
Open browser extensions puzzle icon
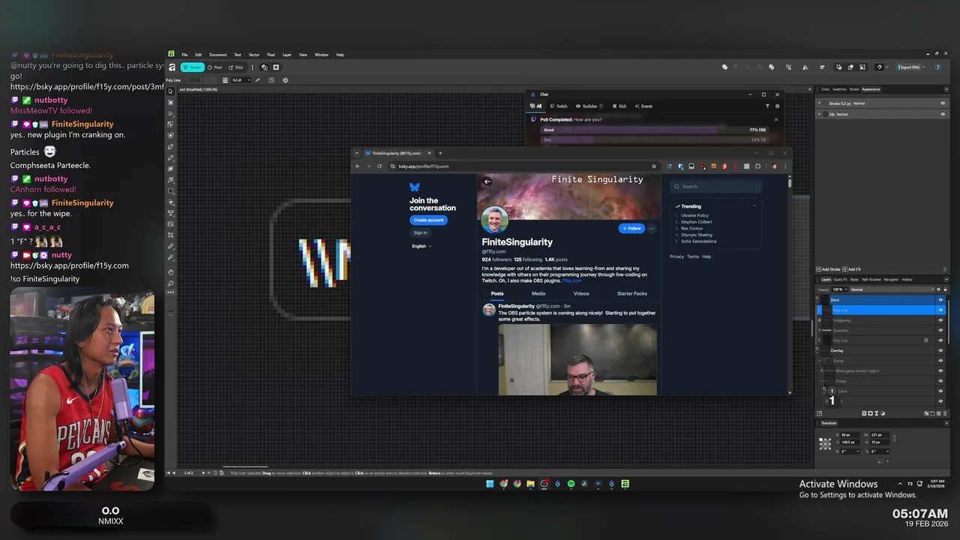757,166
